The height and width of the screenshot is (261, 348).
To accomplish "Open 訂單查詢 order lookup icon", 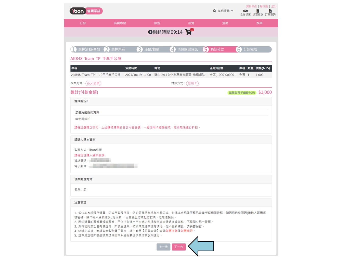I will click(x=270, y=11).
